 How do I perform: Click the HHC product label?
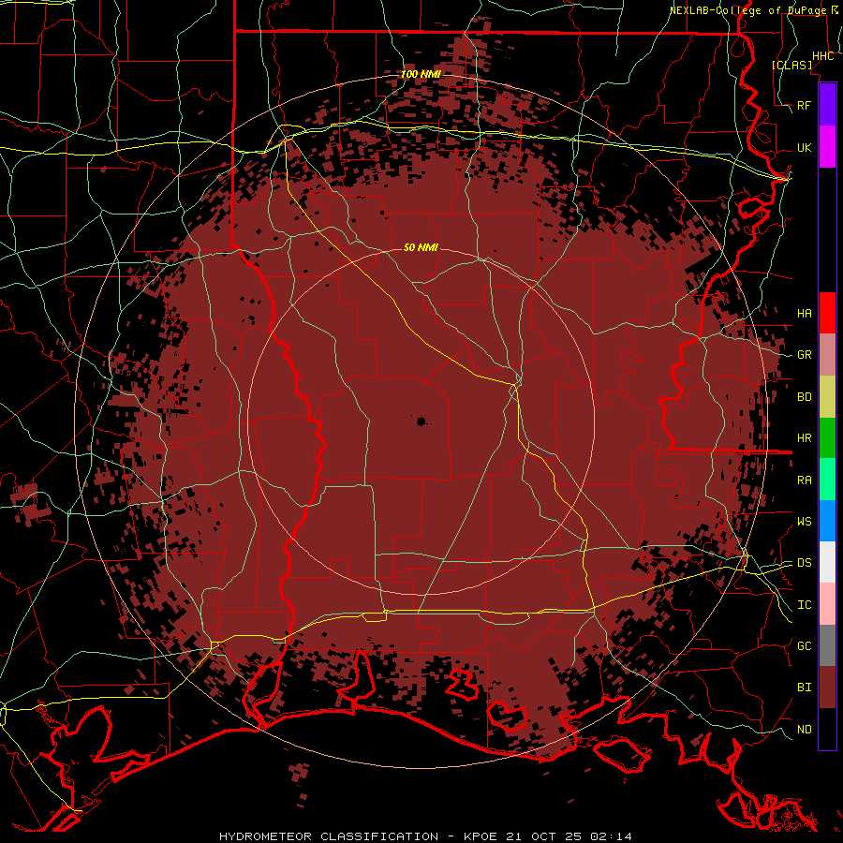pyautogui.click(x=822, y=56)
